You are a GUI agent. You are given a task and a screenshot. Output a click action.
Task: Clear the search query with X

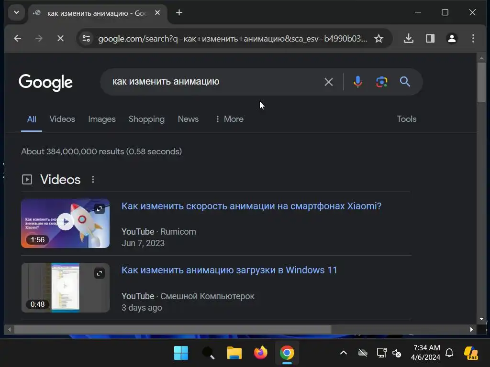click(328, 82)
